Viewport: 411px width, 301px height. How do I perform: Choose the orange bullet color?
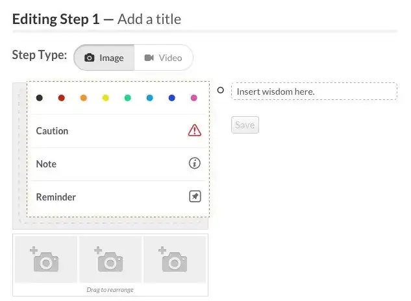pyautogui.click(x=84, y=98)
